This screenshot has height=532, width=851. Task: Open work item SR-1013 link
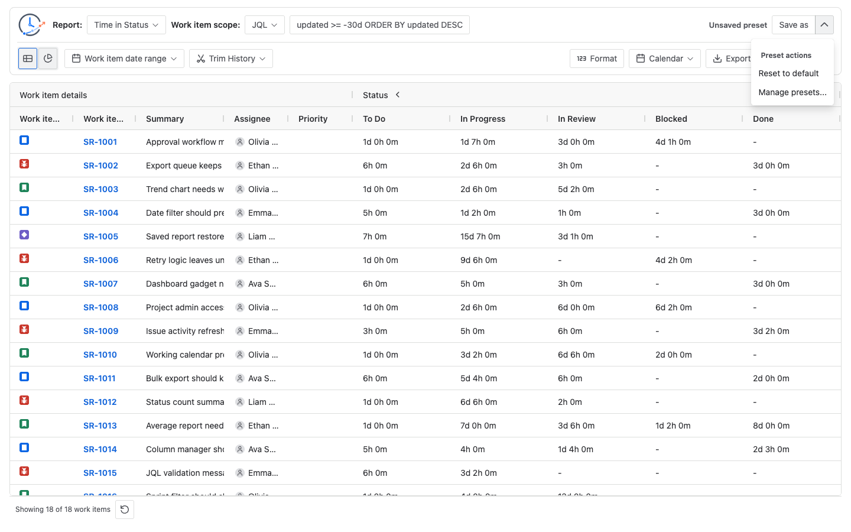pos(100,426)
